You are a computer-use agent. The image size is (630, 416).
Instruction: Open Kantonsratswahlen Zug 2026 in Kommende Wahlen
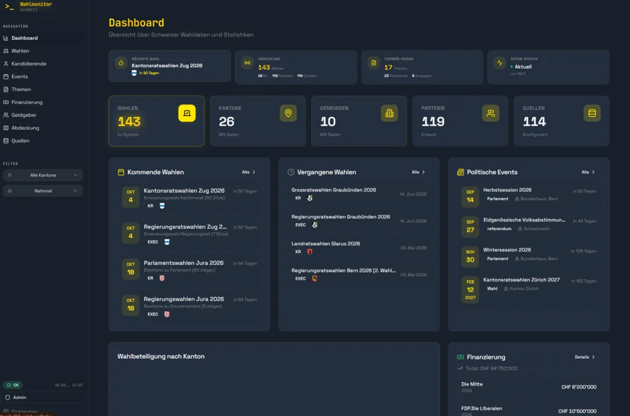(x=189, y=198)
